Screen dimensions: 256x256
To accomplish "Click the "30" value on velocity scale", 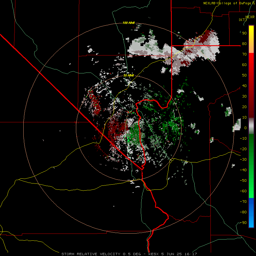I will click(244, 96).
